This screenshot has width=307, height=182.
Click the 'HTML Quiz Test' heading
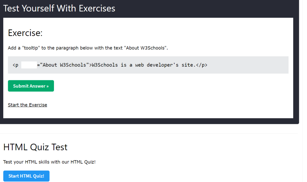35,147
